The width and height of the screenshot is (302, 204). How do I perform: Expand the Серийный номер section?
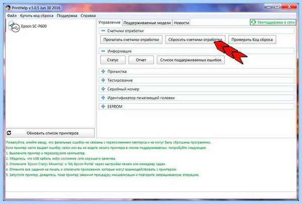click(103, 89)
